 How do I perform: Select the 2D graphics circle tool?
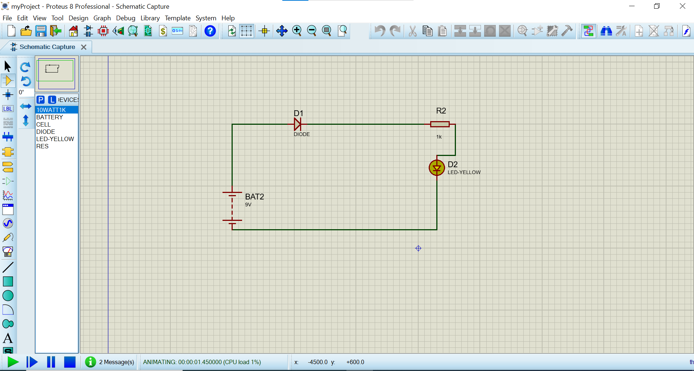coord(8,296)
